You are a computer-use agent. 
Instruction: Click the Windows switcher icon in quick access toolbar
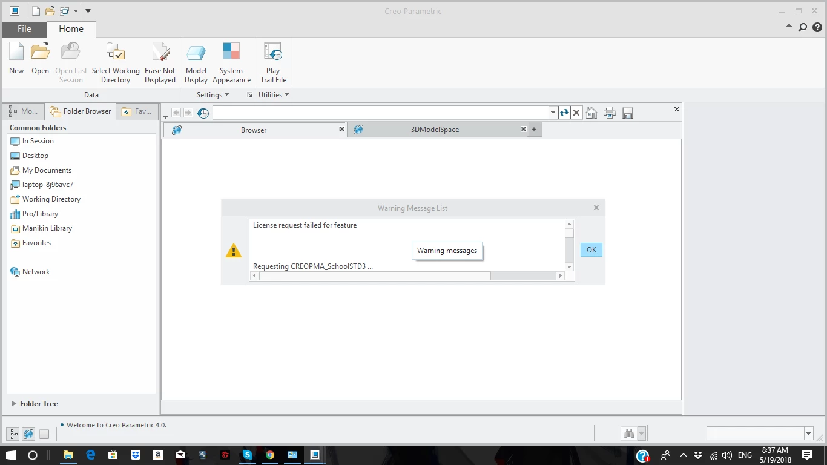[64, 11]
